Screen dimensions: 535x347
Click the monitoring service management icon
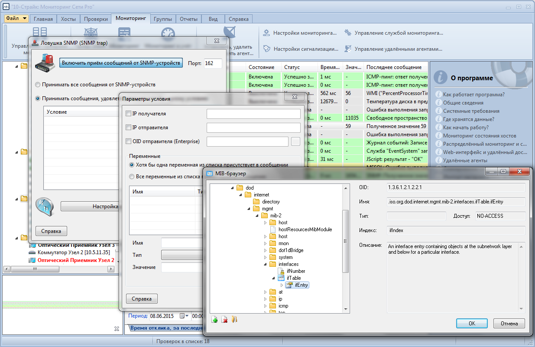(x=347, y=33)
